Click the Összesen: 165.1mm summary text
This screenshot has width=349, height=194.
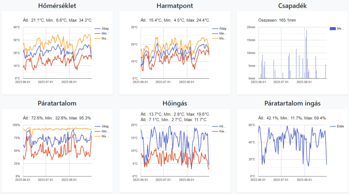[277, 20]
